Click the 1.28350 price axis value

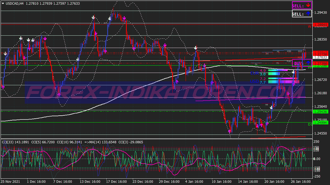(x=321, y=39)
